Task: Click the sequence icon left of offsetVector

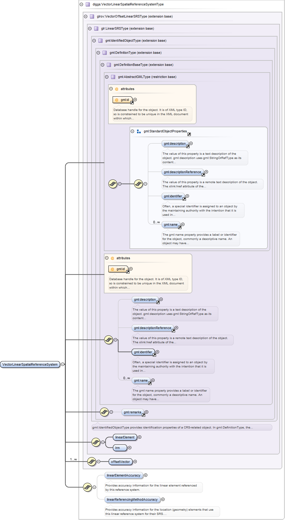Action: 91,462
